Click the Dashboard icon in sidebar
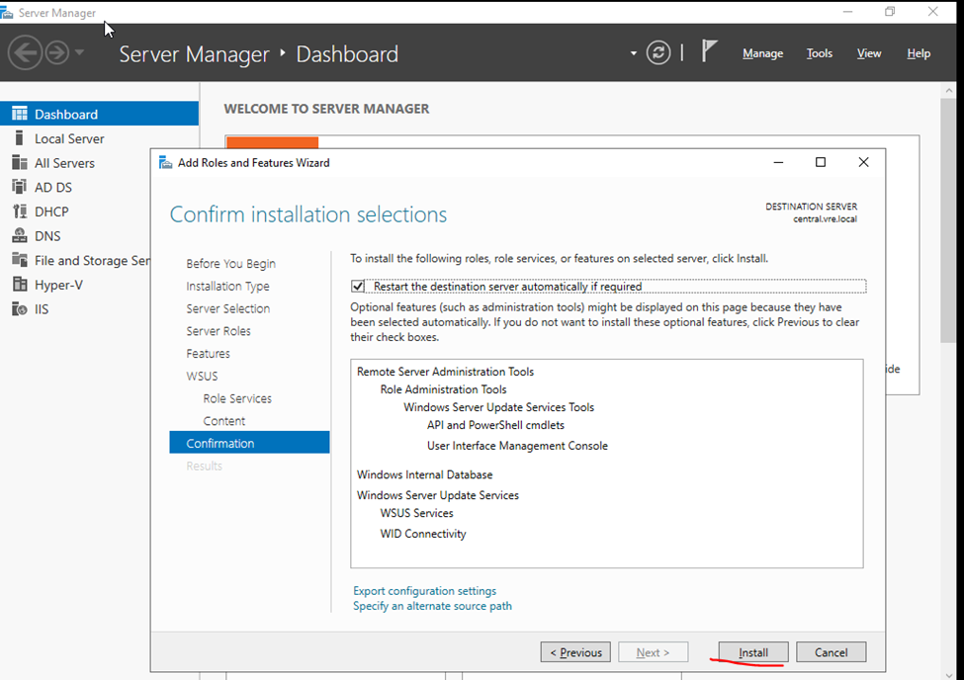 point(19,114)
